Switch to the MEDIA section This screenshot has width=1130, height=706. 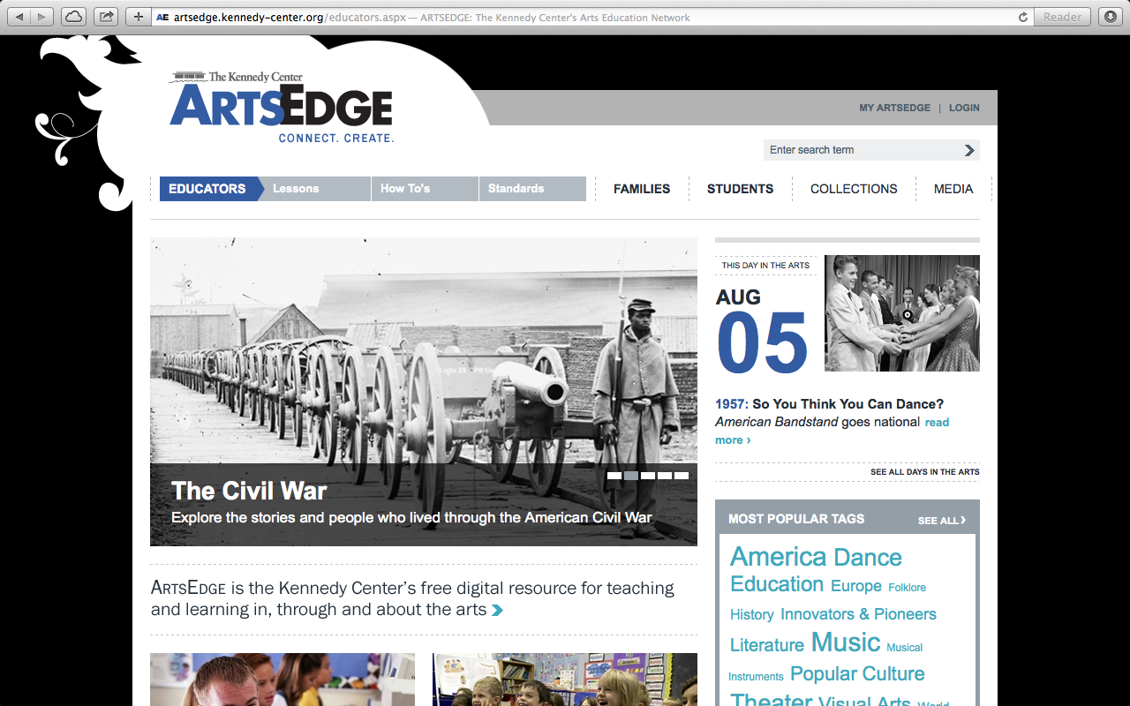pos(953,189)
